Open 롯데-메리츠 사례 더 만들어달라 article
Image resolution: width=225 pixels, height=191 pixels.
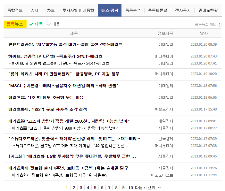pos(64,74)
